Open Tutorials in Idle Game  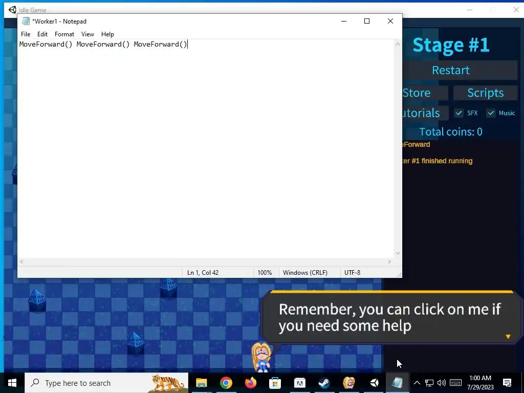tap(425, 113)
